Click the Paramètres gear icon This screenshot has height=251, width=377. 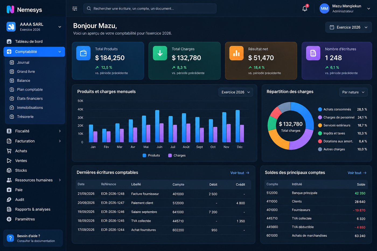click(x=9, y=219)
